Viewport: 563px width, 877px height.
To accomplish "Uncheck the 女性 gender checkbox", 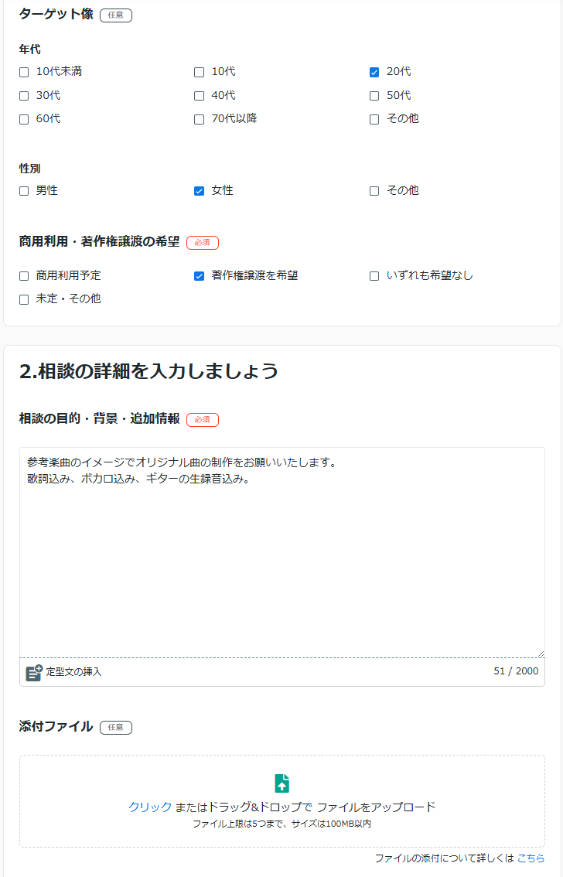I will (x=199, y=191).
